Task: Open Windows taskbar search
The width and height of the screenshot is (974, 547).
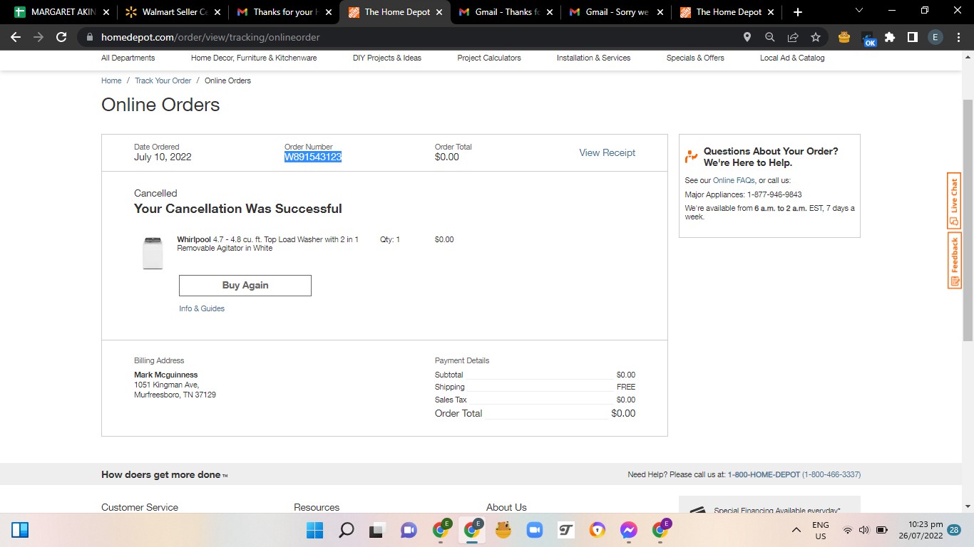Action: click(x=346, y=530)
